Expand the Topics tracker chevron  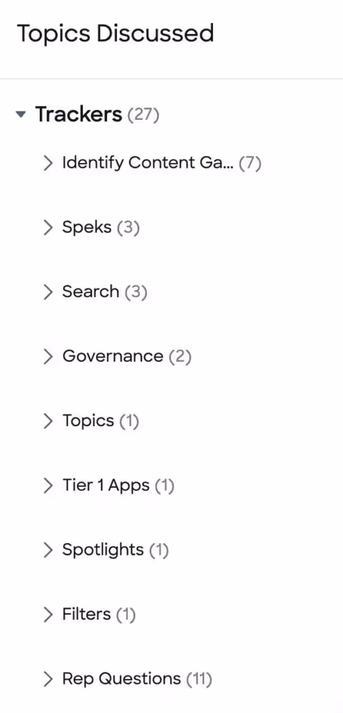(48, 421)
